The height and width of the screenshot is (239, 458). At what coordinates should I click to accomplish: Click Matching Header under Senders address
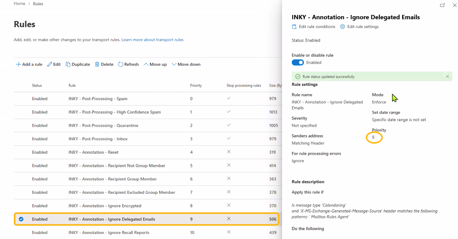pyautogui.click(x=308, y=143)
